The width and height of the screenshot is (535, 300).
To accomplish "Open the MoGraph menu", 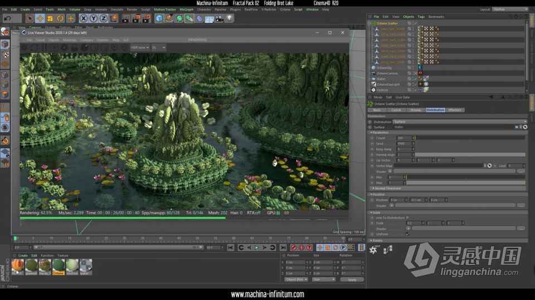I will [x=186, y=9].
